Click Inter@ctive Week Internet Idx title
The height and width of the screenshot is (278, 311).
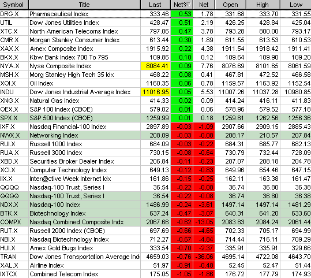click(70, 179)
